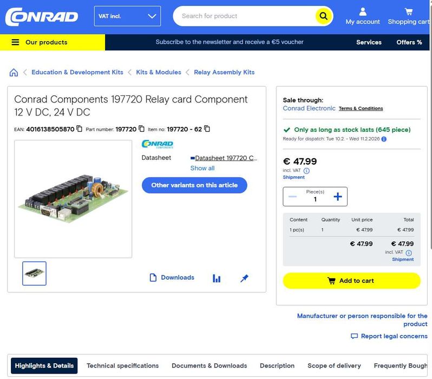This screenshot has height=379, width=432.
Task: Copy the EAN number
Action: pyautogui.click(x=80, y=129)
